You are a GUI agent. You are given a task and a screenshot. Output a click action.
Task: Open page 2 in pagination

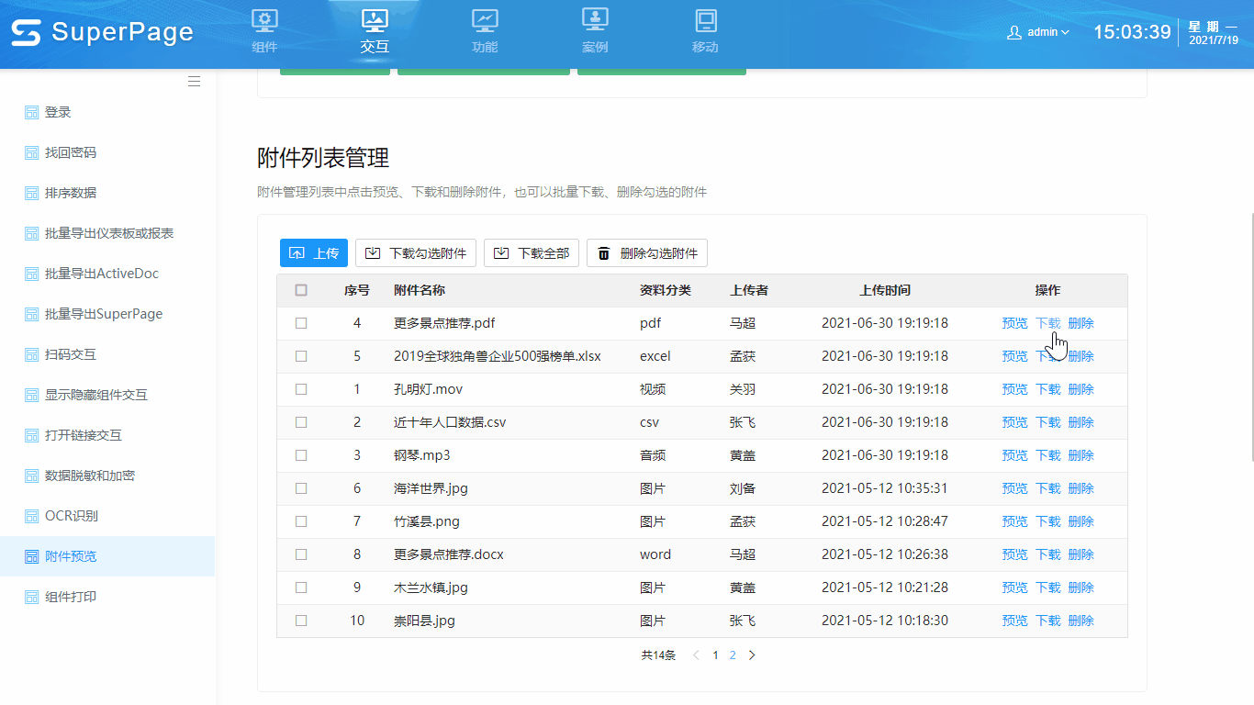point(733,655)
